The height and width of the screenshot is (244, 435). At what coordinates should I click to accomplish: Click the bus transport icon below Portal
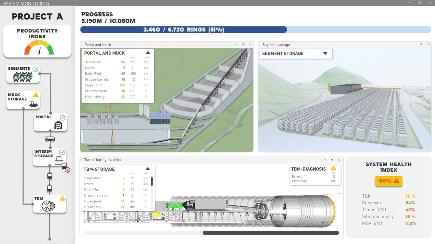coord(50,139)
